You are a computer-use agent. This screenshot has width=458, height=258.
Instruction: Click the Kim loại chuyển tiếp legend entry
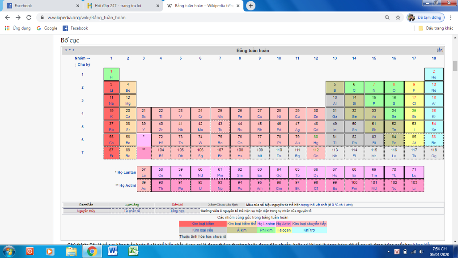coord(310,224)
